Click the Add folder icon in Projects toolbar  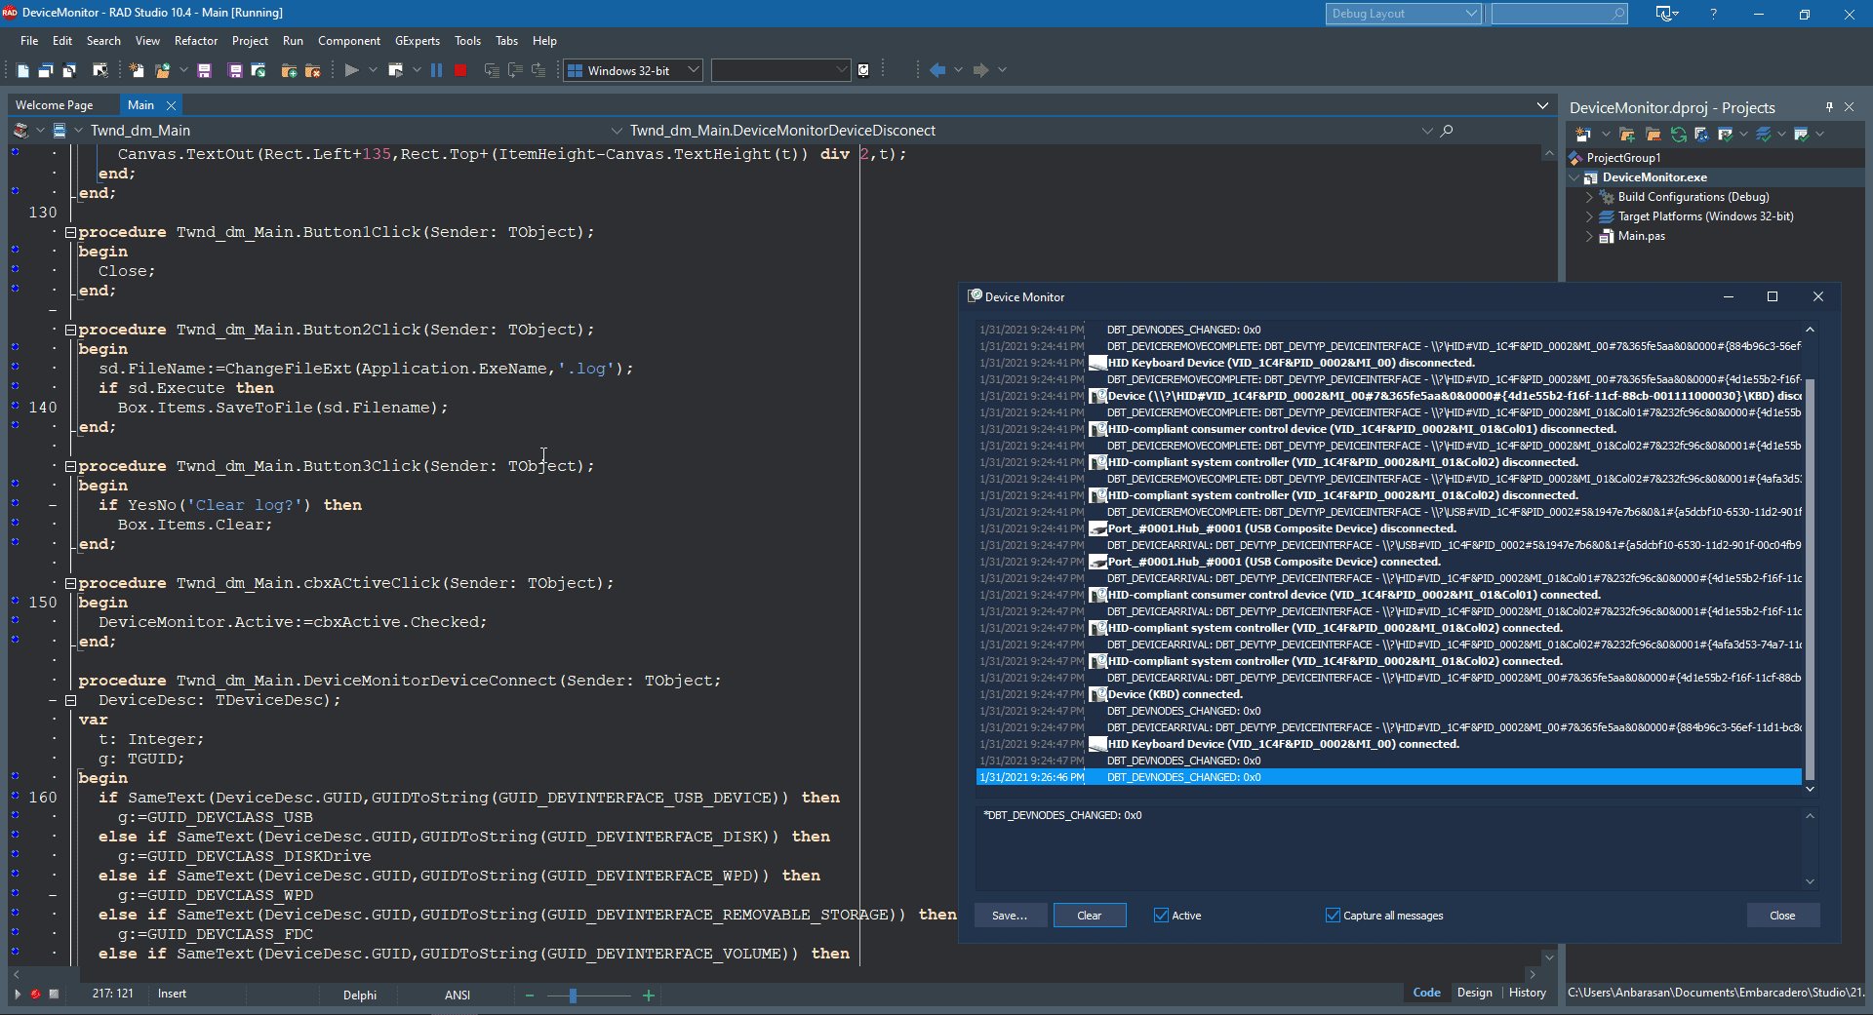tap(1627, 135)
